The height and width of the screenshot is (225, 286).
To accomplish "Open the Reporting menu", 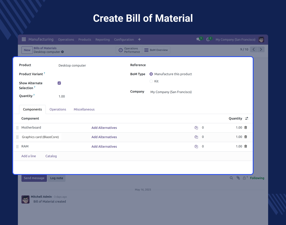I will pyautogui.click(x=102, y=39).
